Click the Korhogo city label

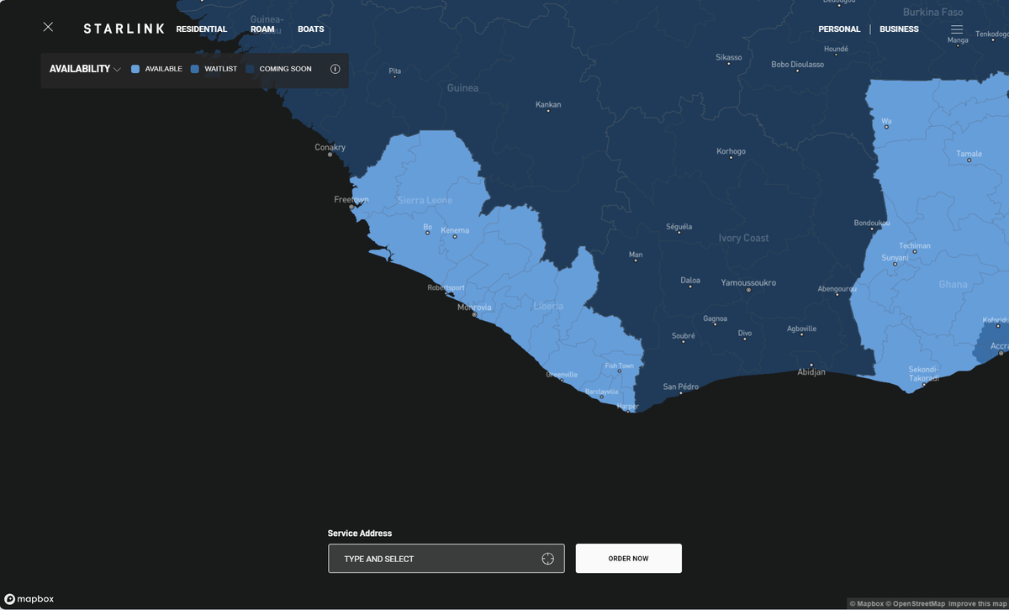[x=731, y=152]
